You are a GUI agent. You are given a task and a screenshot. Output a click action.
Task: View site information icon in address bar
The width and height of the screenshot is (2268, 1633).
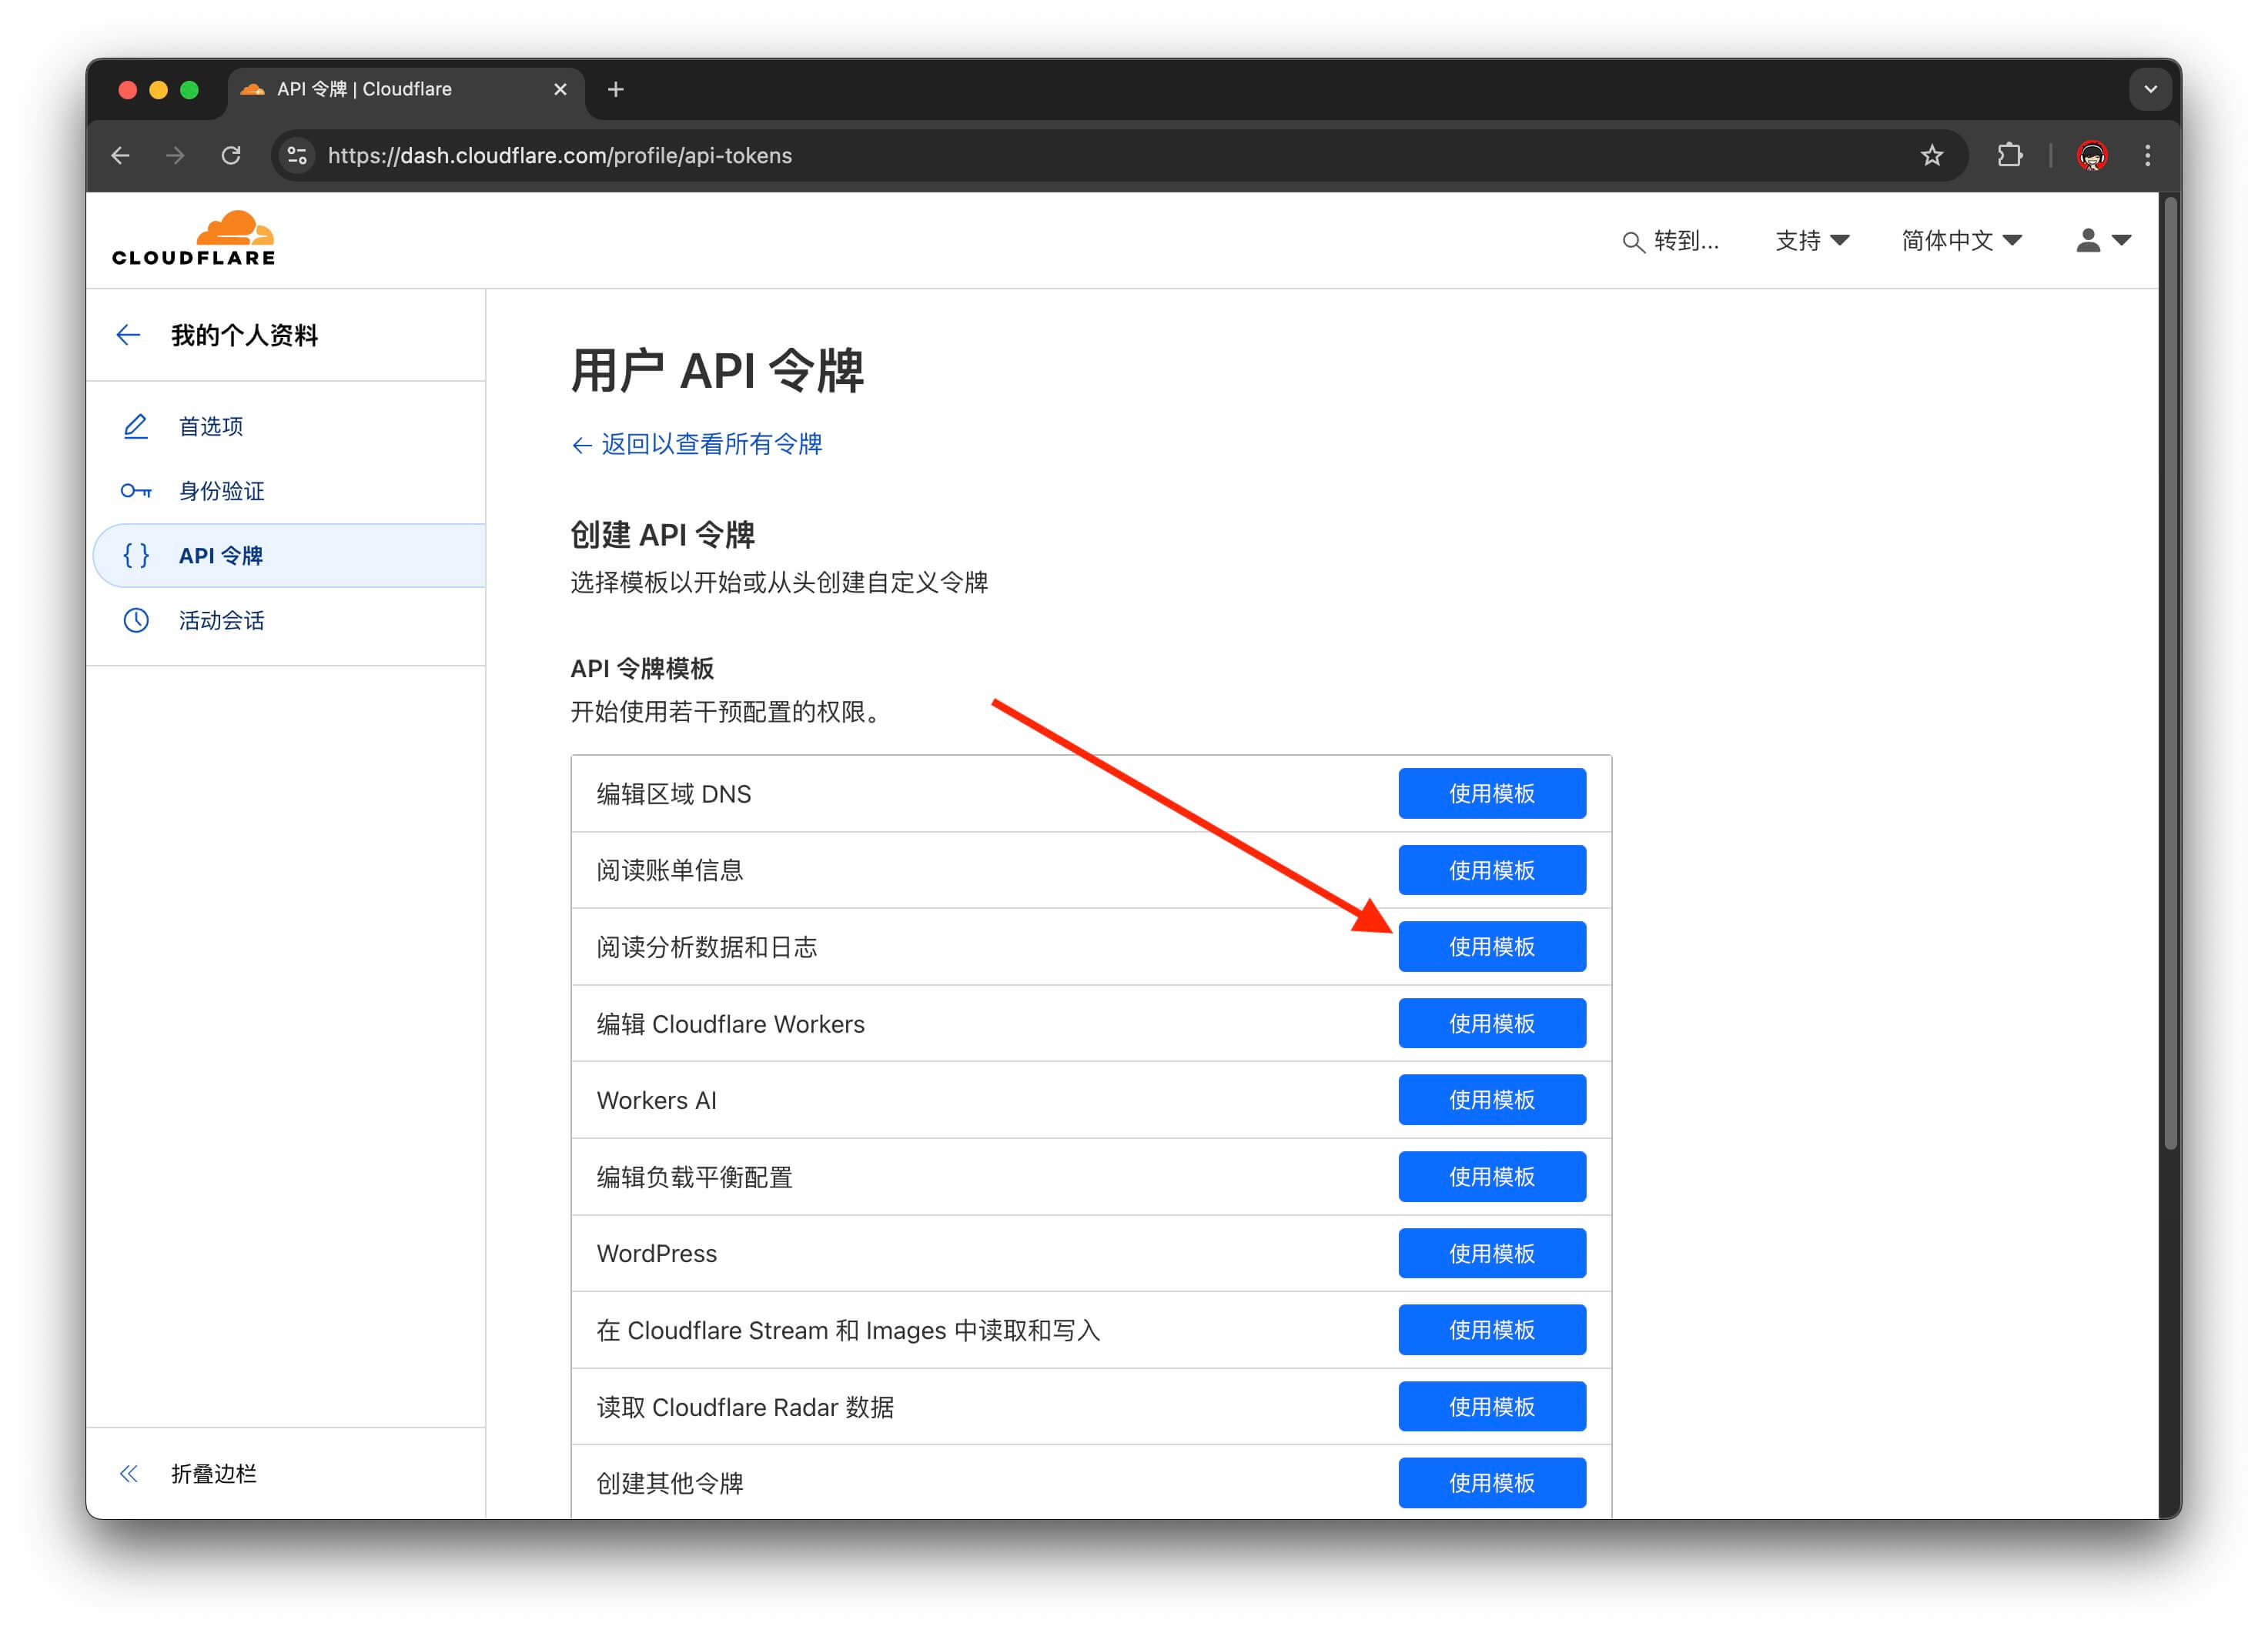point(297,156)
